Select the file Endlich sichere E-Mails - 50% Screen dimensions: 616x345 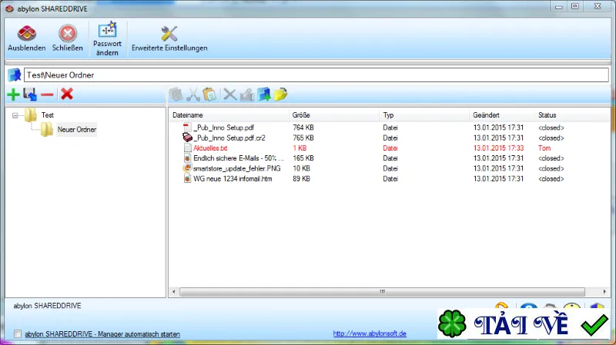click(239, 158)
